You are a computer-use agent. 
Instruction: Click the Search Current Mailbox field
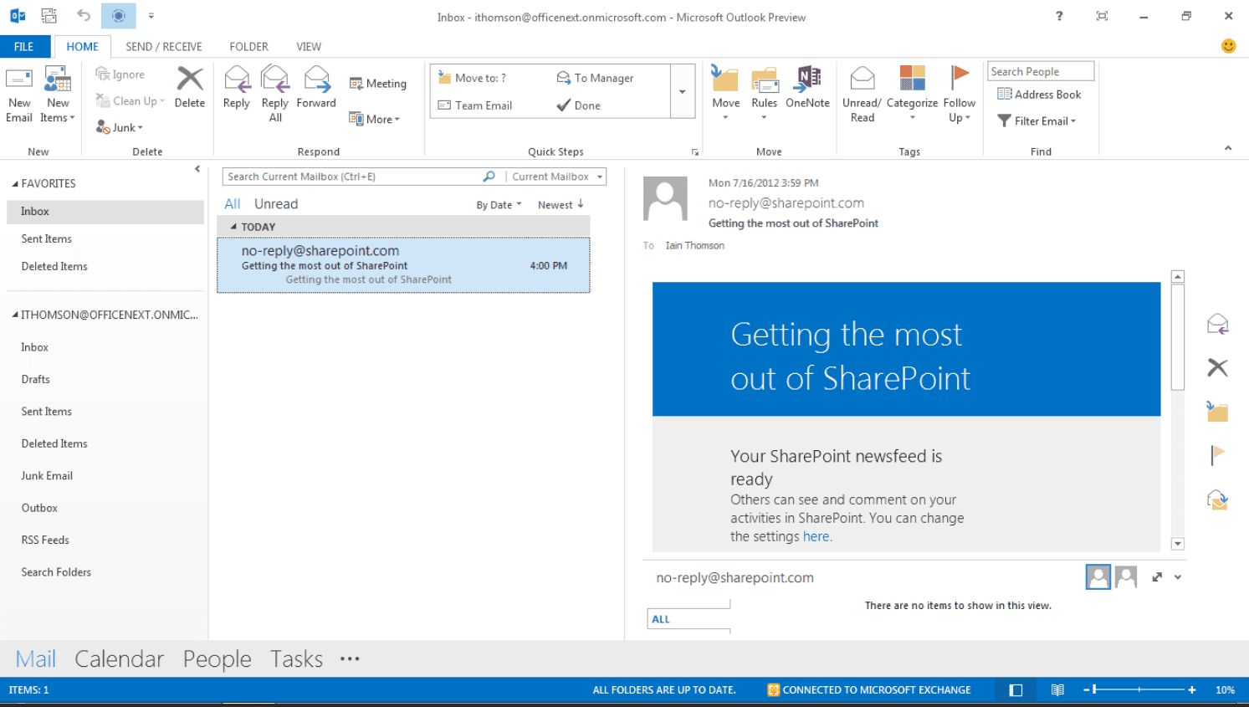tap(351, 177)
